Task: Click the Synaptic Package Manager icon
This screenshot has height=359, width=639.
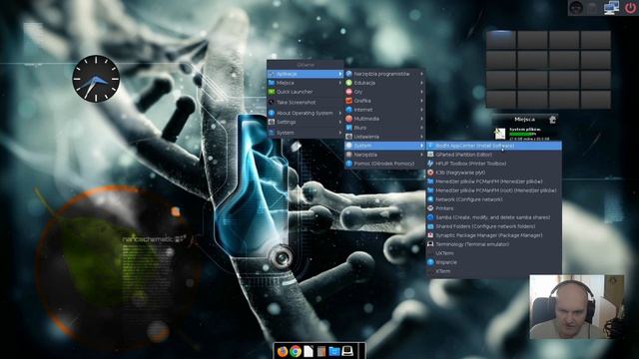Action: 430,235
